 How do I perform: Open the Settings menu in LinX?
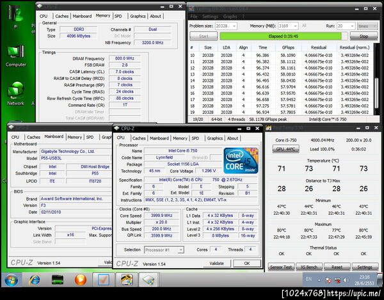[210, 17]
